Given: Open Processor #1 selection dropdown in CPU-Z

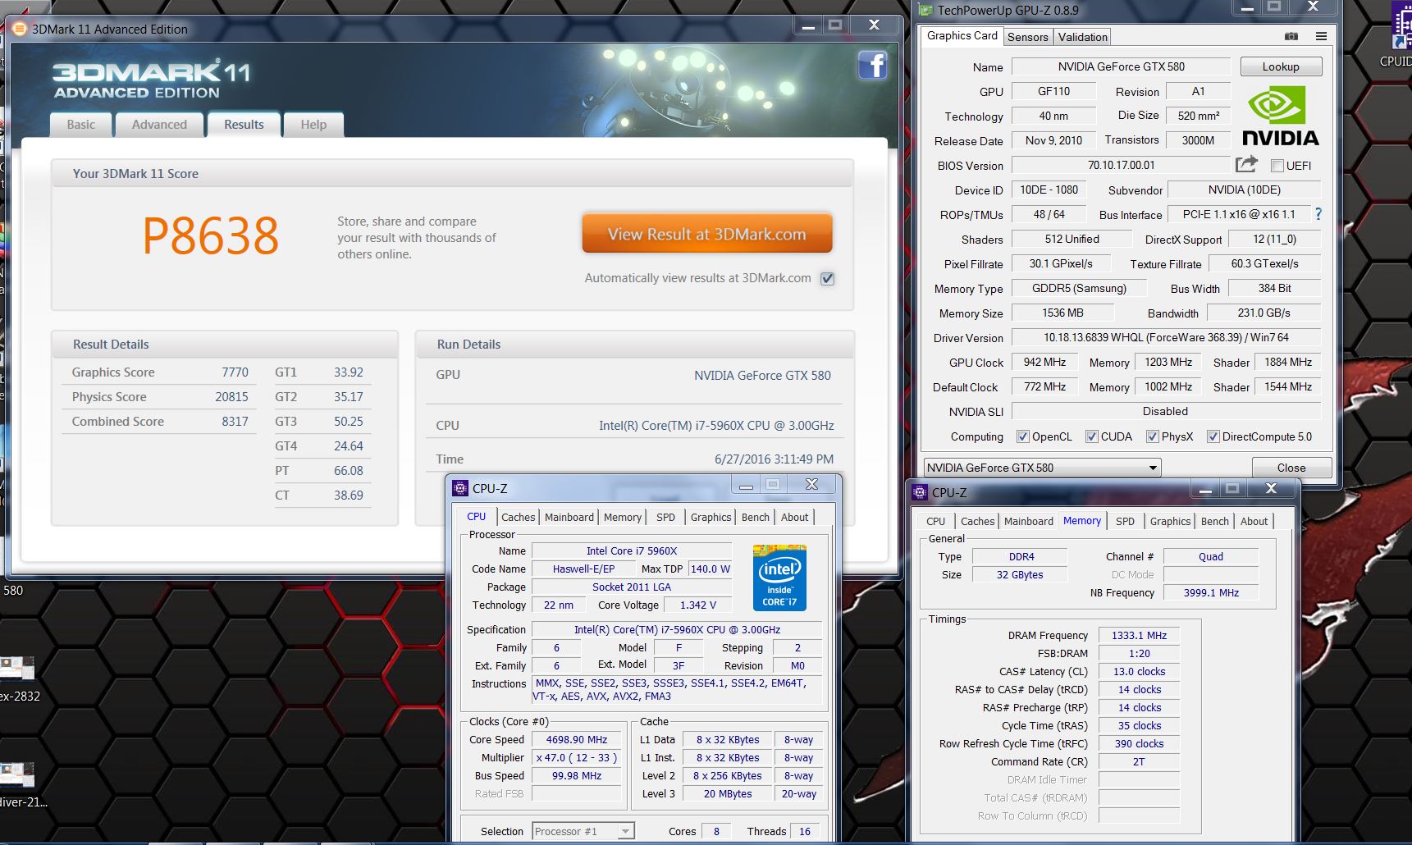Looking at the screenshot, I should pyautogui.click(x=583, y=831).
